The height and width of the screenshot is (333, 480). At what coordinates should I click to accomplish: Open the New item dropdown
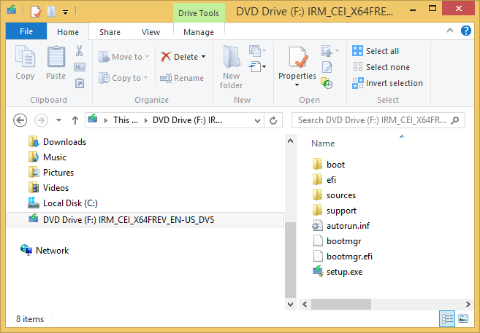tap(257, 51)
